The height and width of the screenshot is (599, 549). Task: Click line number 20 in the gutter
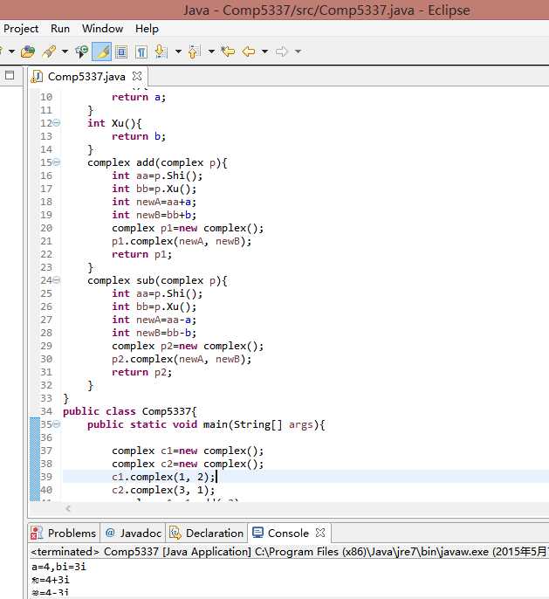(46, 228)
